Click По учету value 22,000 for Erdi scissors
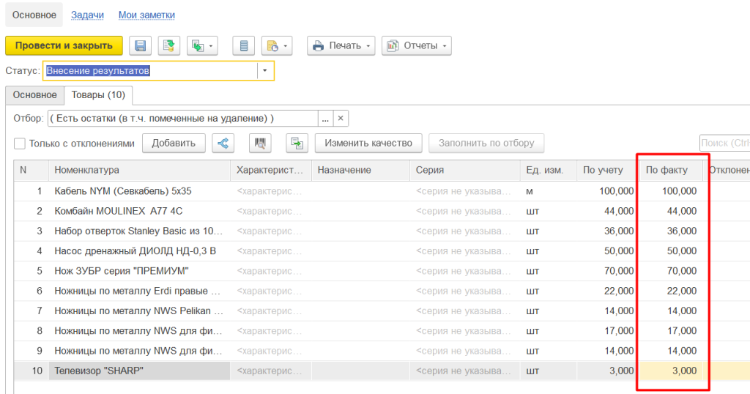750x394 pixels. click(619, 291)
